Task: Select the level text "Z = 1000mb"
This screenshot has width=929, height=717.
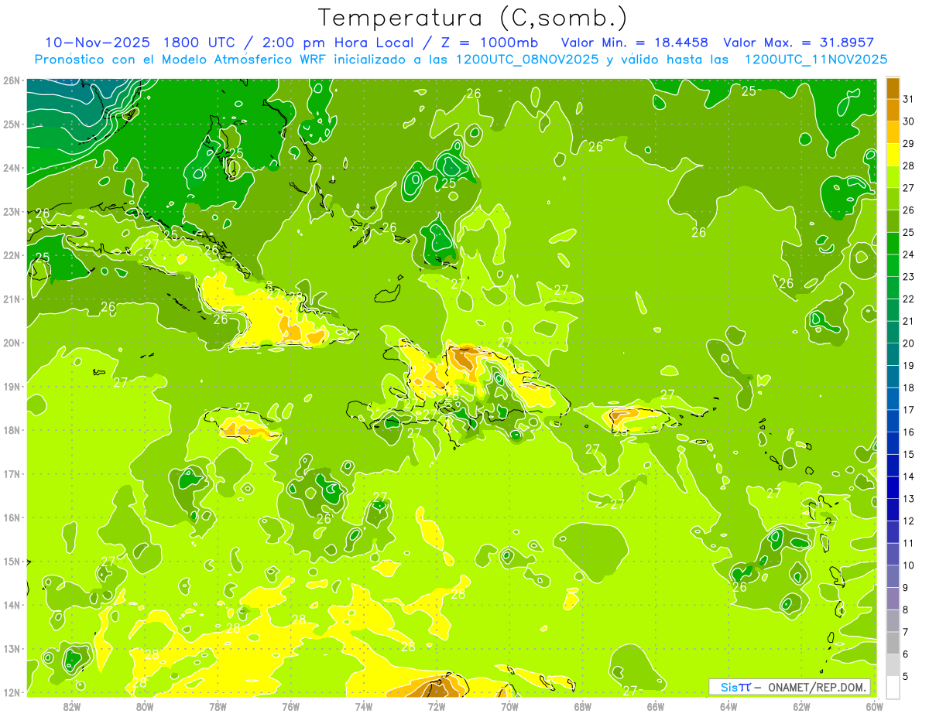Action: 490,43
